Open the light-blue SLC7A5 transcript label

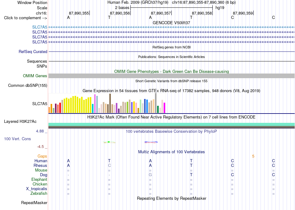40,27
